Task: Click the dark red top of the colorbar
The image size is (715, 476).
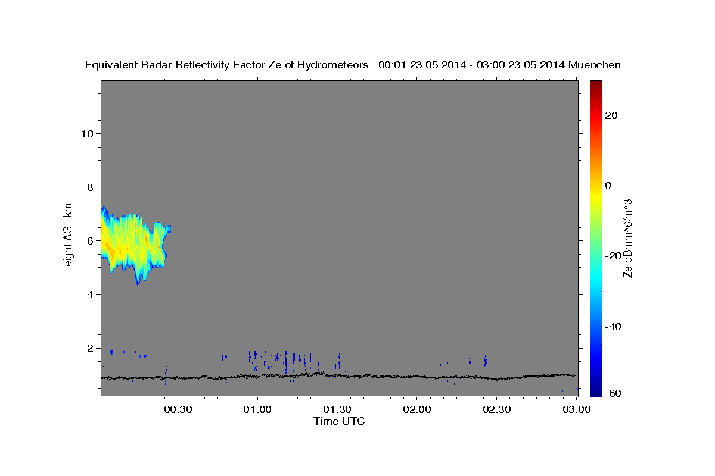Action: pos(596,86)
